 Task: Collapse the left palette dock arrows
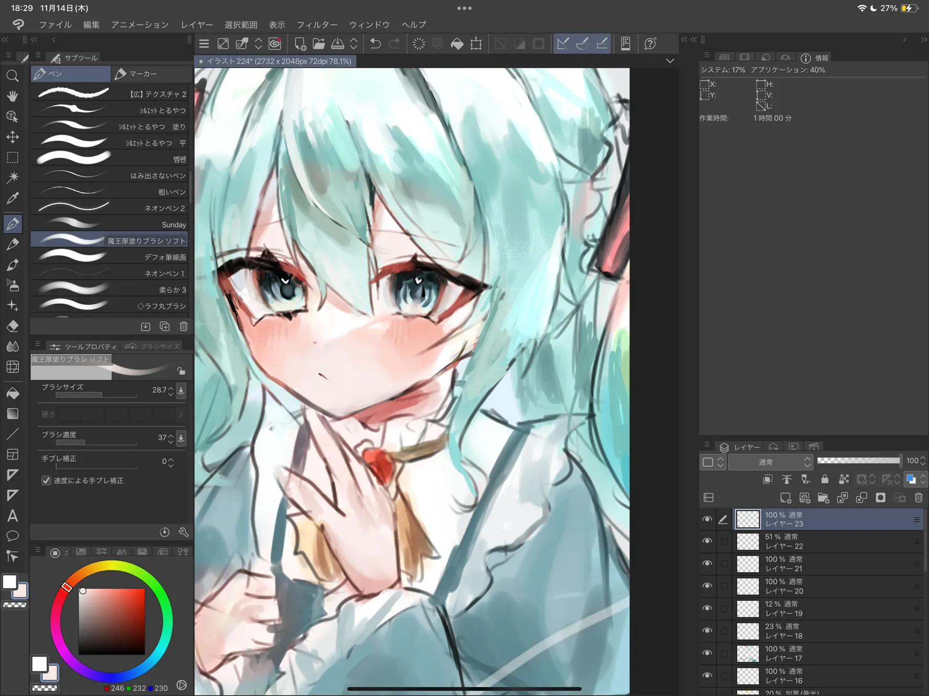pos(5,39)
